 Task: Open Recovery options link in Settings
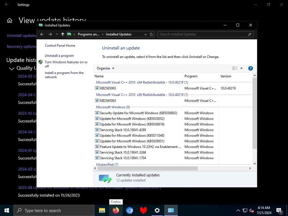(21, 46)
